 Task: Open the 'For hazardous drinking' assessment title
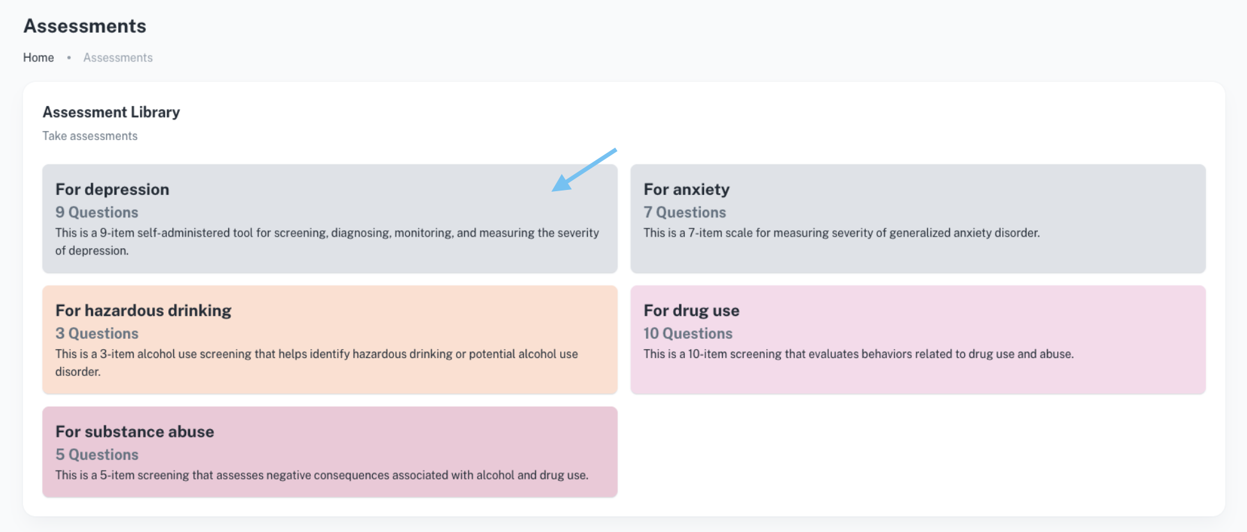point(143,311)
